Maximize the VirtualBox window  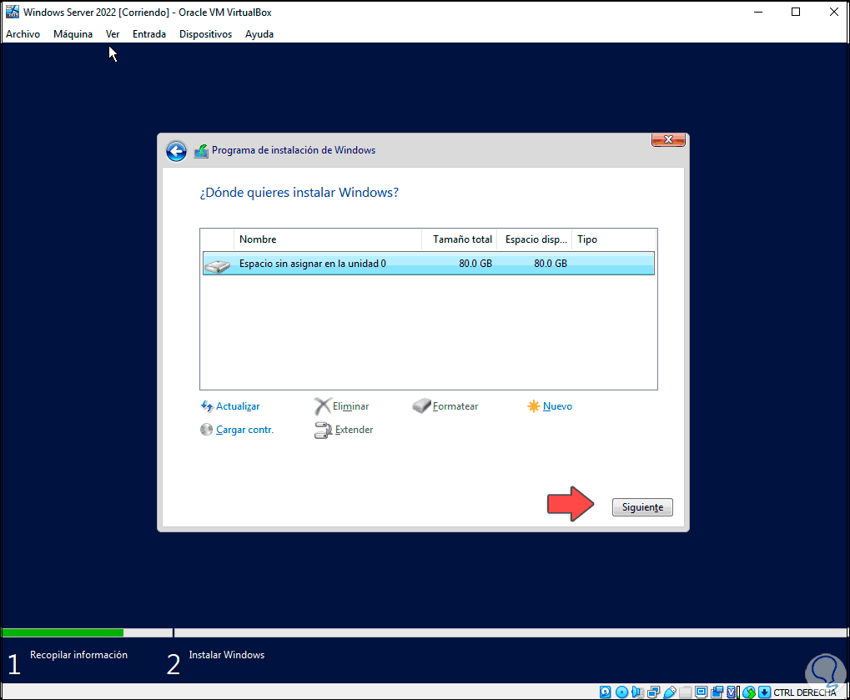click(796, 12)
